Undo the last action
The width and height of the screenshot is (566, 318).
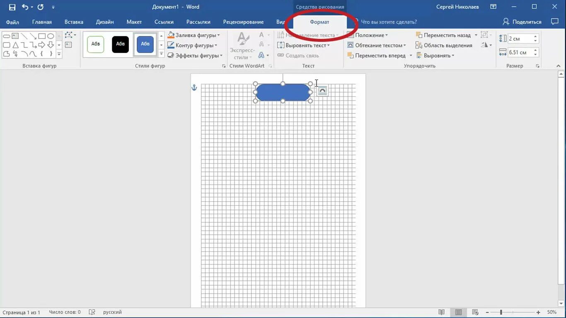tap(25, 7)
